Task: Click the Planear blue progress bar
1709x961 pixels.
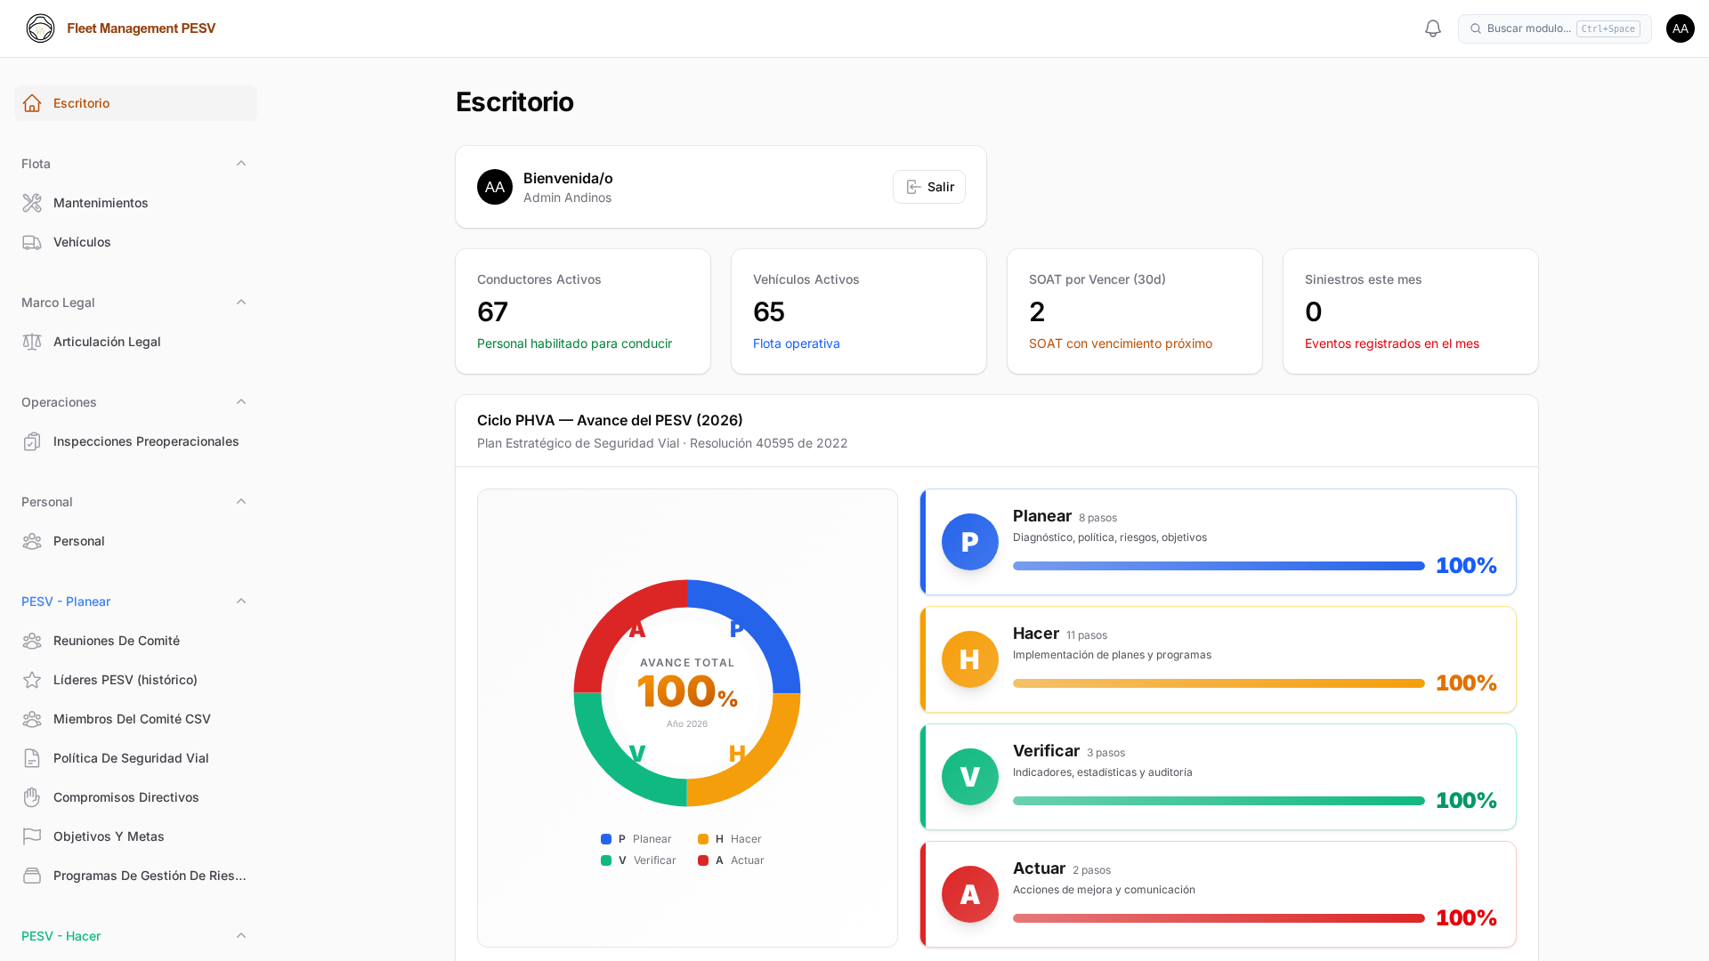Action: 1219,566
